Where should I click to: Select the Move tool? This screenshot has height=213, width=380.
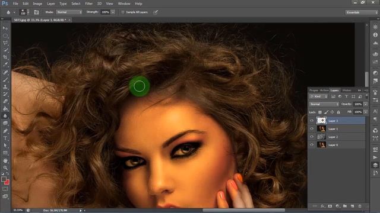pyautogui.click(x=5, y=28)
